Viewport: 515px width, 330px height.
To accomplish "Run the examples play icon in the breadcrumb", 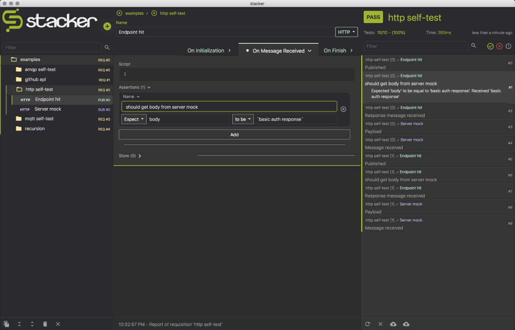I will [x=119, y=13].
